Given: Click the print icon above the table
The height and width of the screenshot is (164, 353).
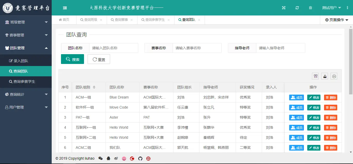Looking at the screenshot, I should pyautogui.click(x=334, y=76).
